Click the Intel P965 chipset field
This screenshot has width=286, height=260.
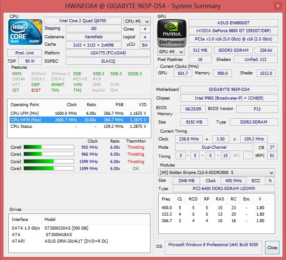[x=229, y=98]
